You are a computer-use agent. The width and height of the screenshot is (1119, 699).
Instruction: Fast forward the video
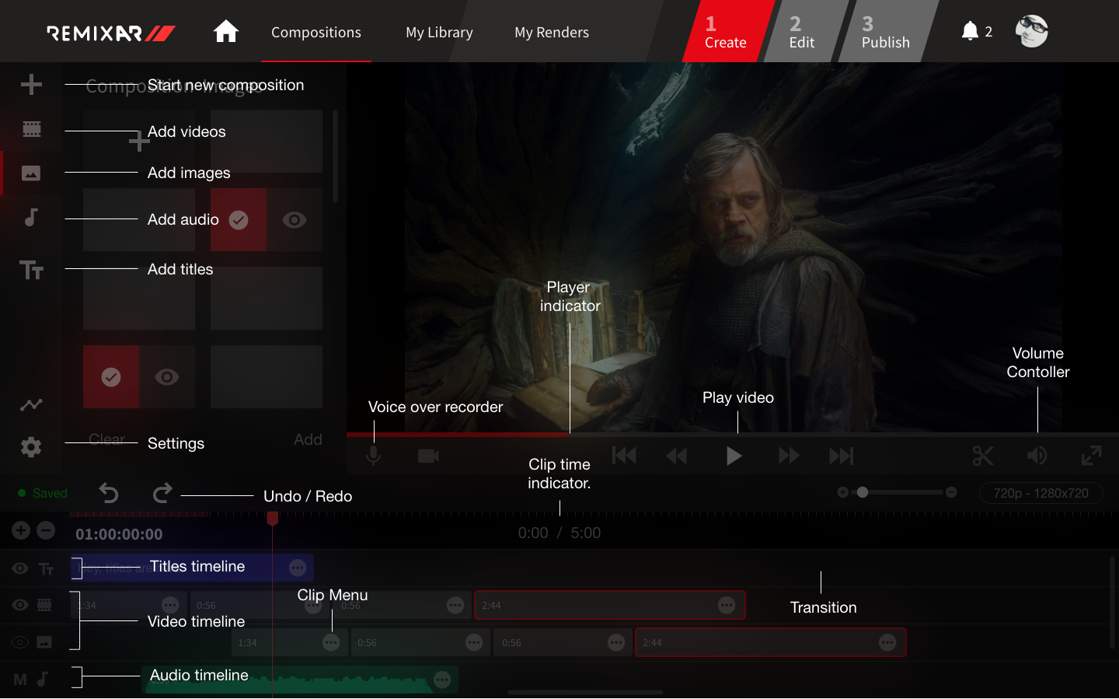tap(789, 456)
